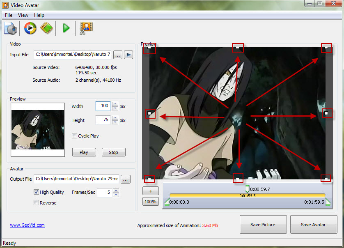Browse for the output file
Screen dimensions: 344x248
pos(126,179)
